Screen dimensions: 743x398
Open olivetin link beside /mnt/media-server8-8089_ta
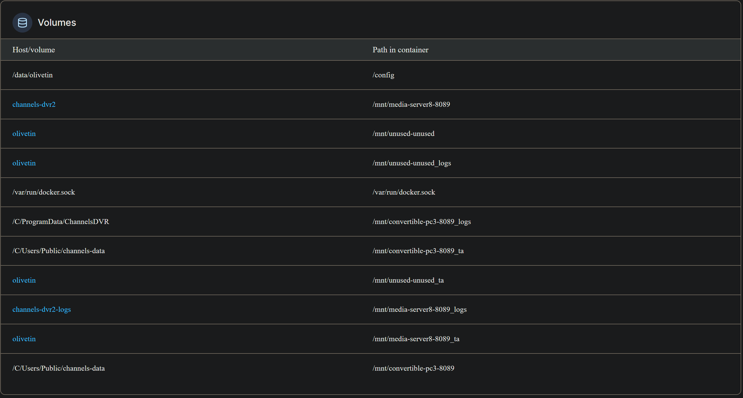point(24,339)
